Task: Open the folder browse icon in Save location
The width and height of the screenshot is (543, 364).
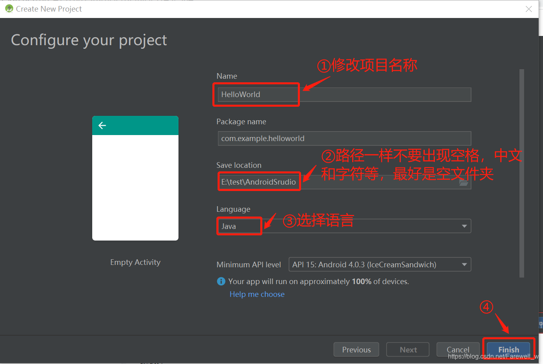Action: pyautogui.click(x=464, y=183)
